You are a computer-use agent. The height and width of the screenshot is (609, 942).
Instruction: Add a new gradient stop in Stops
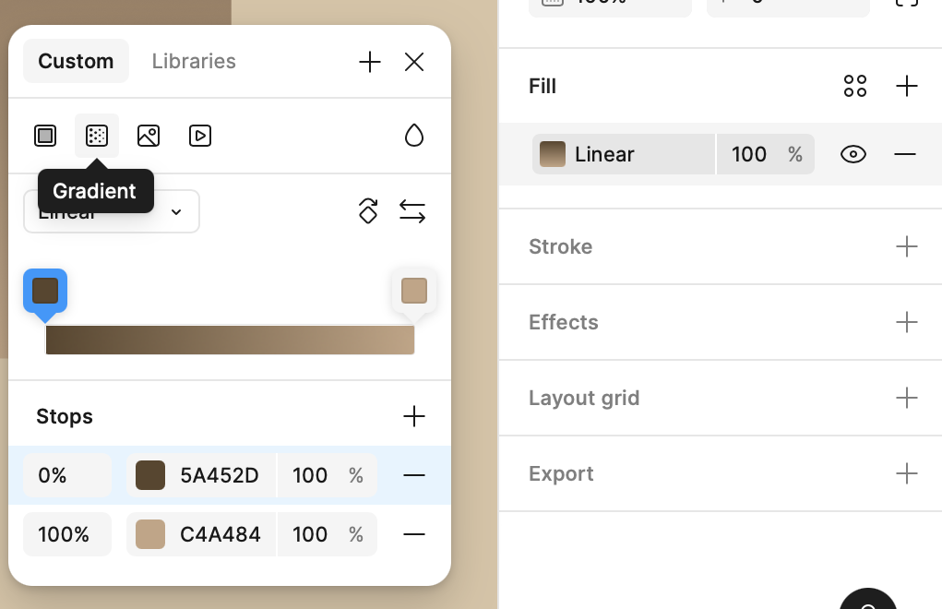click(414, 416)
